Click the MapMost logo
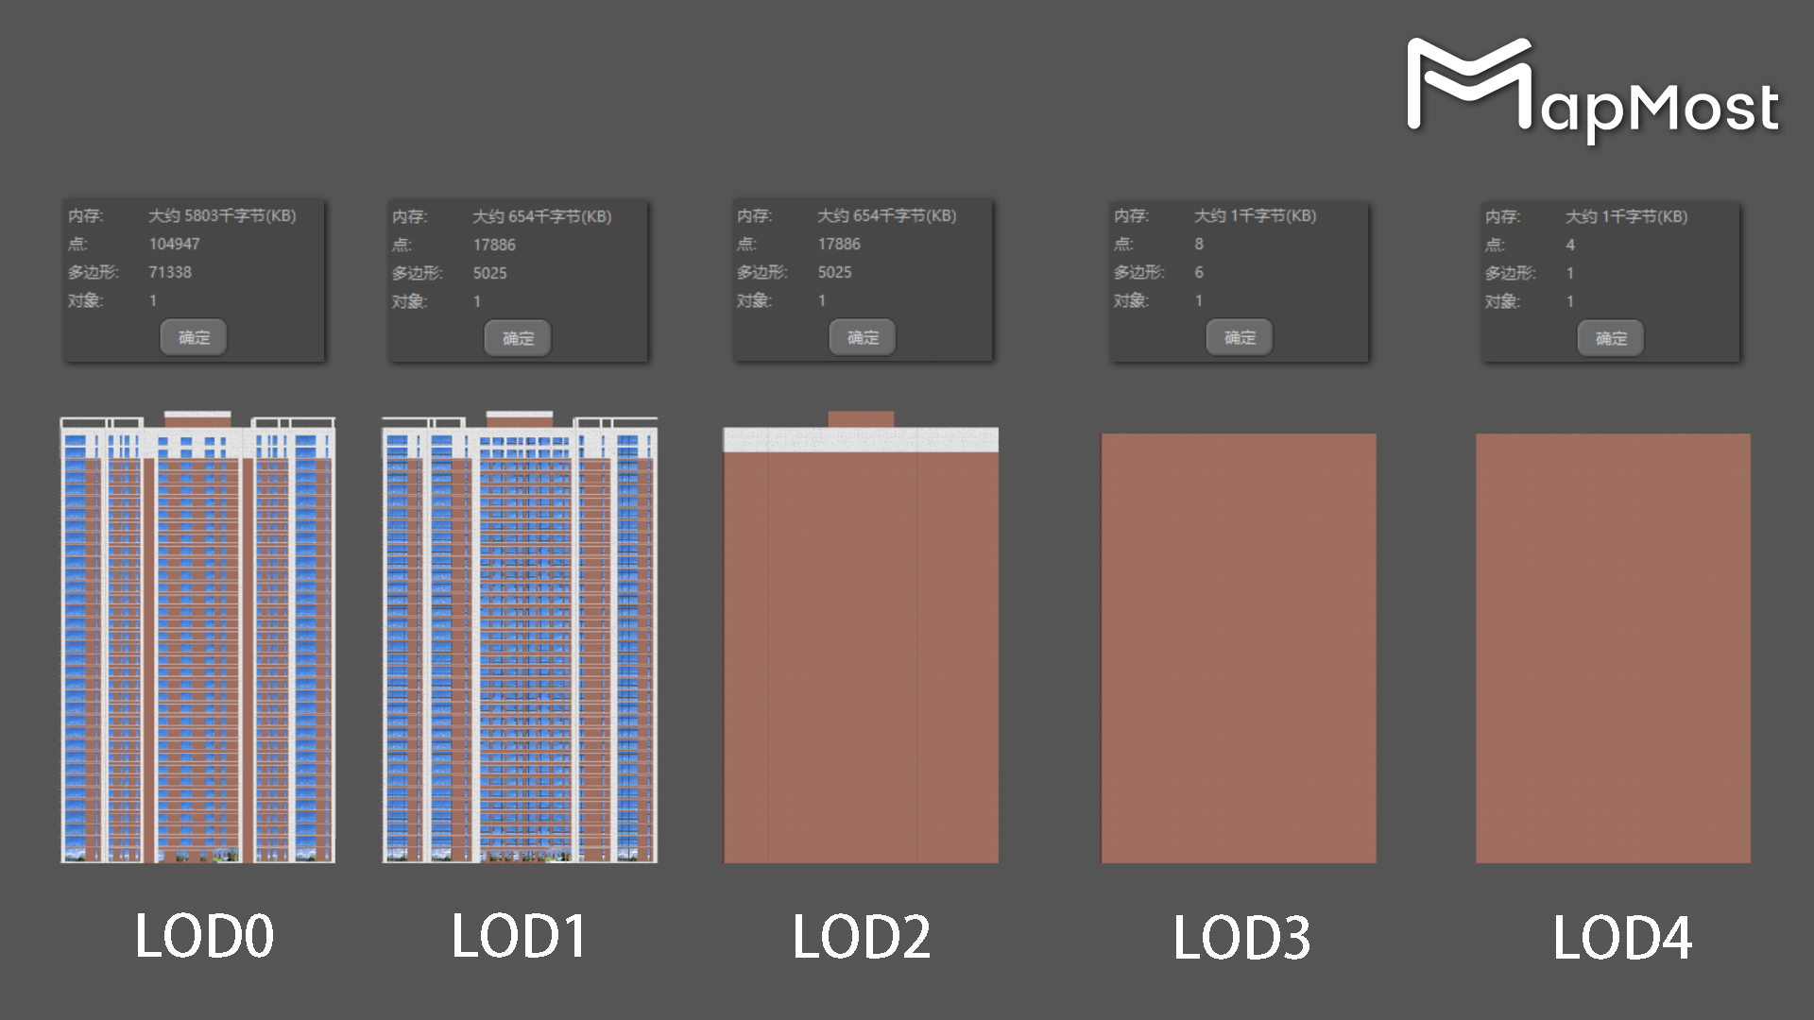1814x1020 pixels. click(x=1593, y=92)
